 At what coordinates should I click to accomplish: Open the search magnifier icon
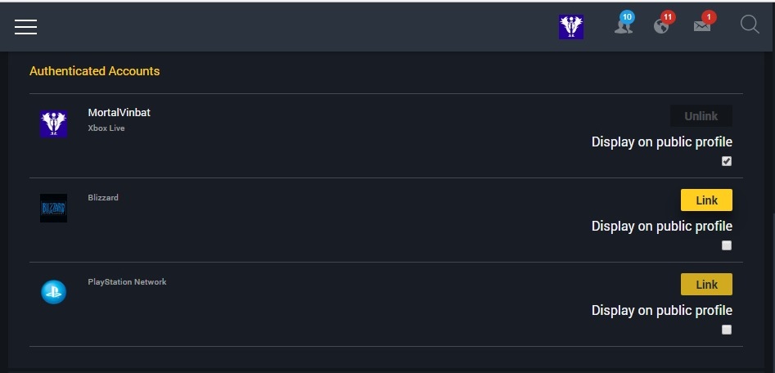750,24
